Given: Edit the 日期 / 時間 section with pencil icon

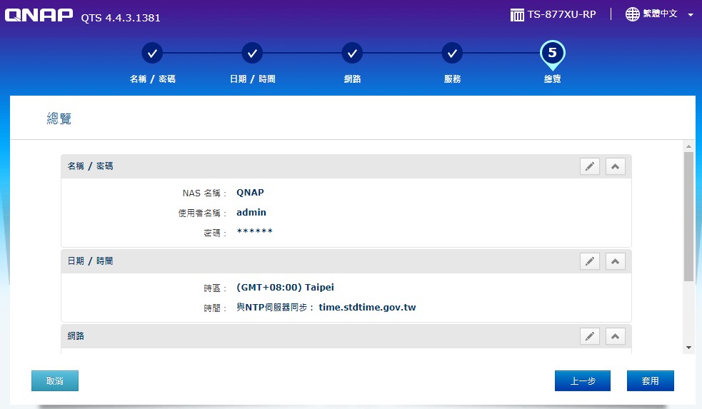Looking at the screenshot, I should tap(589, 261).
